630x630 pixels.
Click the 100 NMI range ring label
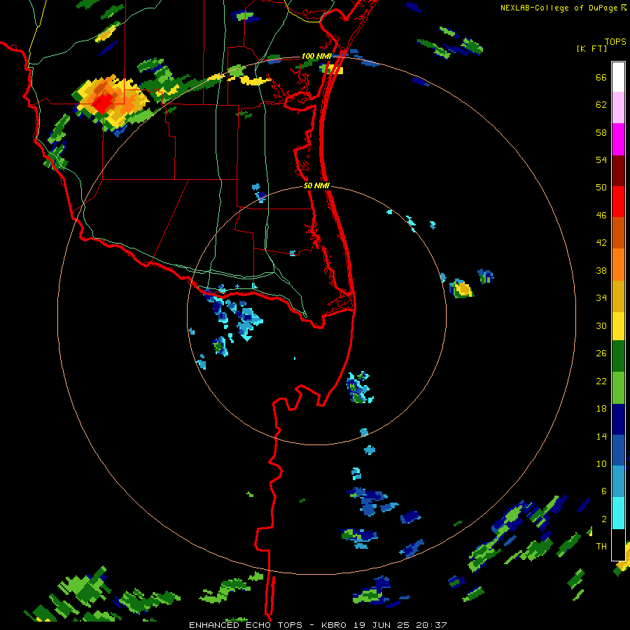click(316, 56)
